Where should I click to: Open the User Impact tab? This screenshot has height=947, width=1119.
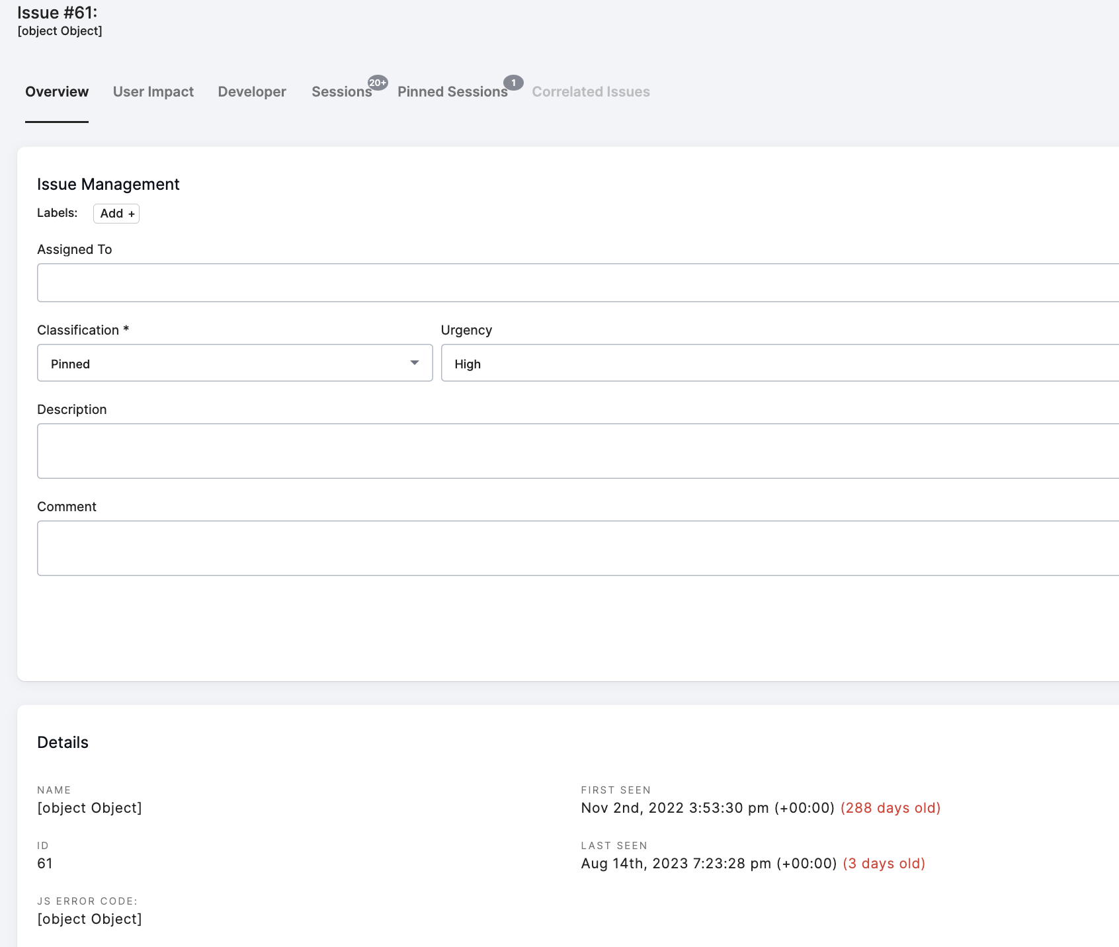[153, 92]
